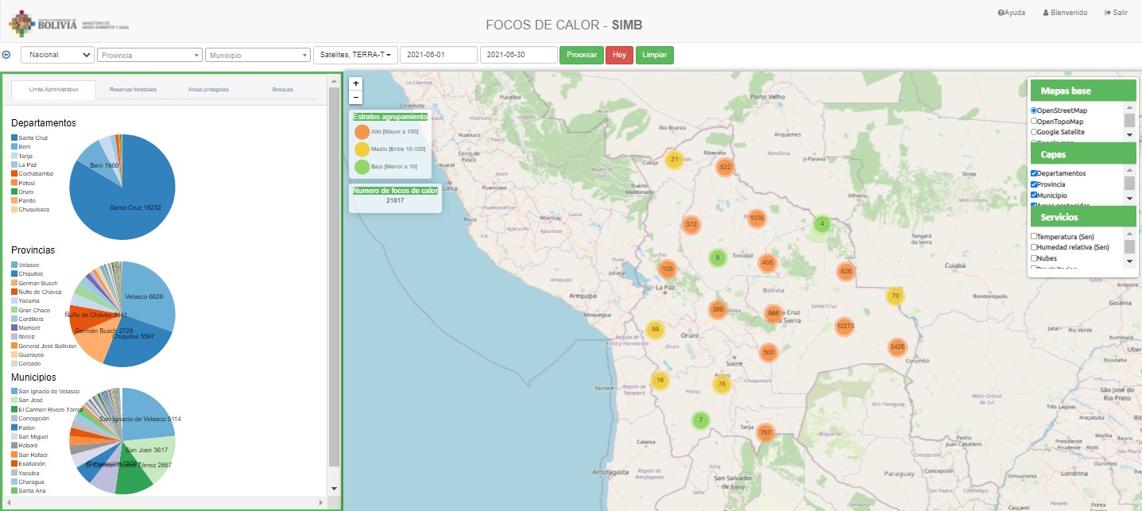This screenshot has width=1142, height=511.
Task: Toggle the Provincia layer checkbox
Action: pos(1034,184)
